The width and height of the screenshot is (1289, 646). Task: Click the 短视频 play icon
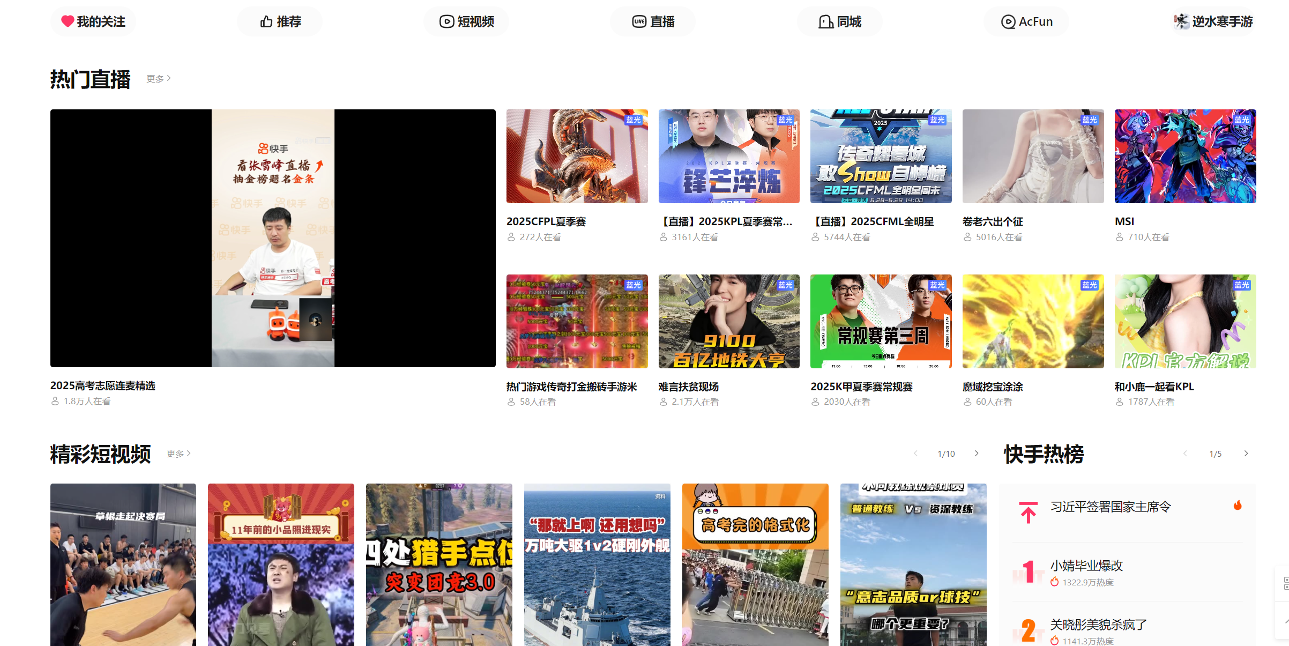pos(446,21)
